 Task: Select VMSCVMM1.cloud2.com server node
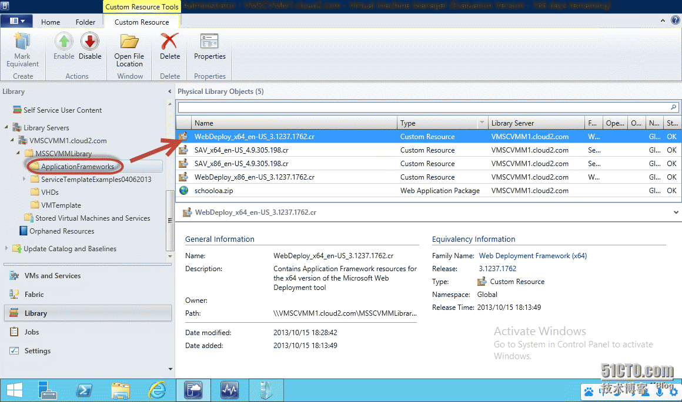[68, 141]
